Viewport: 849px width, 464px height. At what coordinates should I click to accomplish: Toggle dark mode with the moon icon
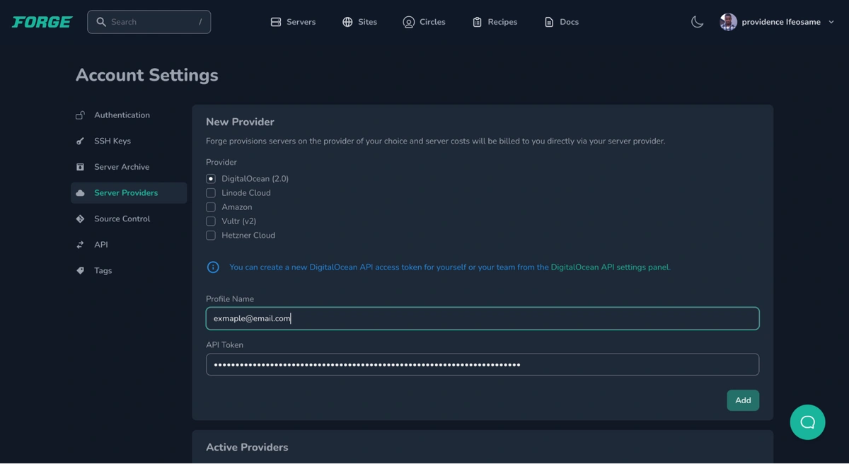pyautogui.click(x=697, y=22)
